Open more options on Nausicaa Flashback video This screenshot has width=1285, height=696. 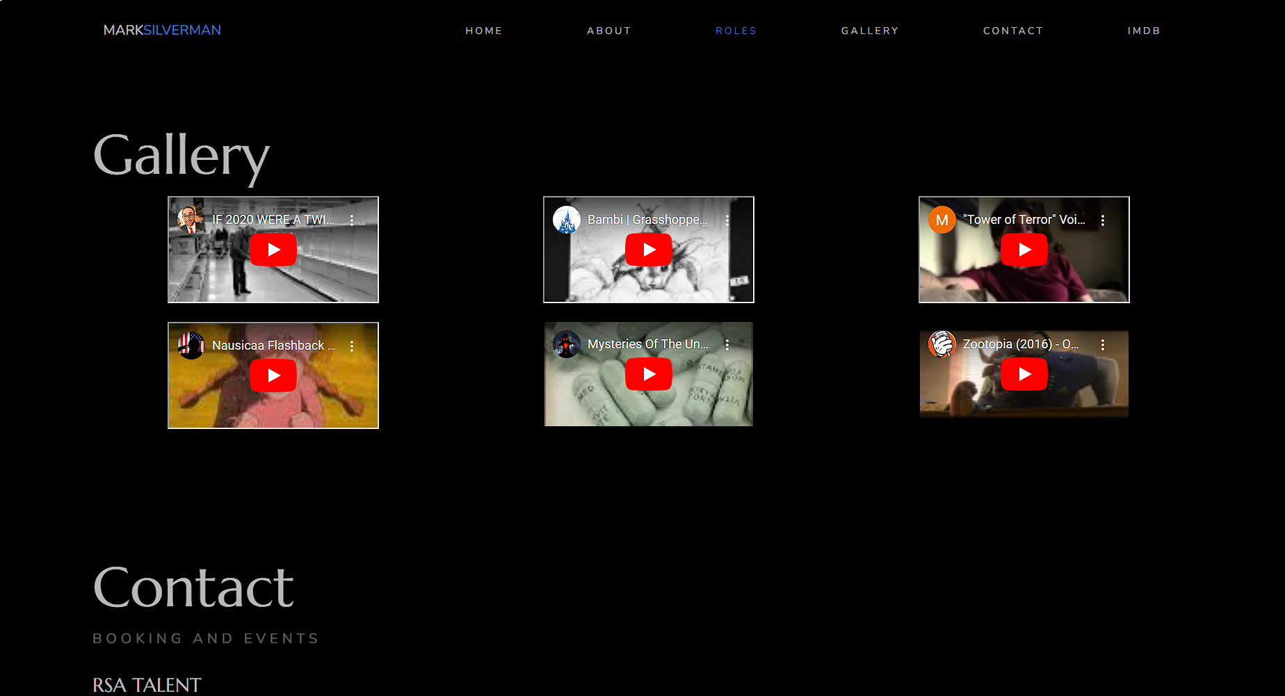click(x=352, y=346)
